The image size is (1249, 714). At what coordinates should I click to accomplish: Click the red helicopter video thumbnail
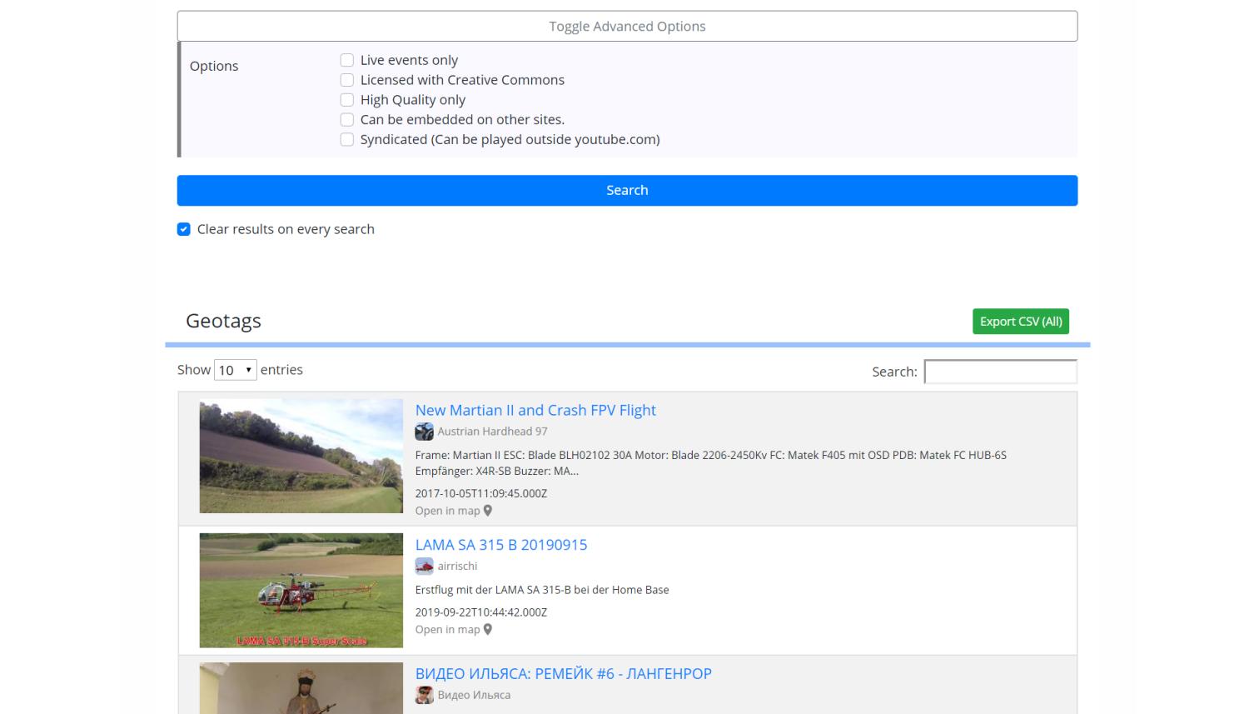coord(301,591)
